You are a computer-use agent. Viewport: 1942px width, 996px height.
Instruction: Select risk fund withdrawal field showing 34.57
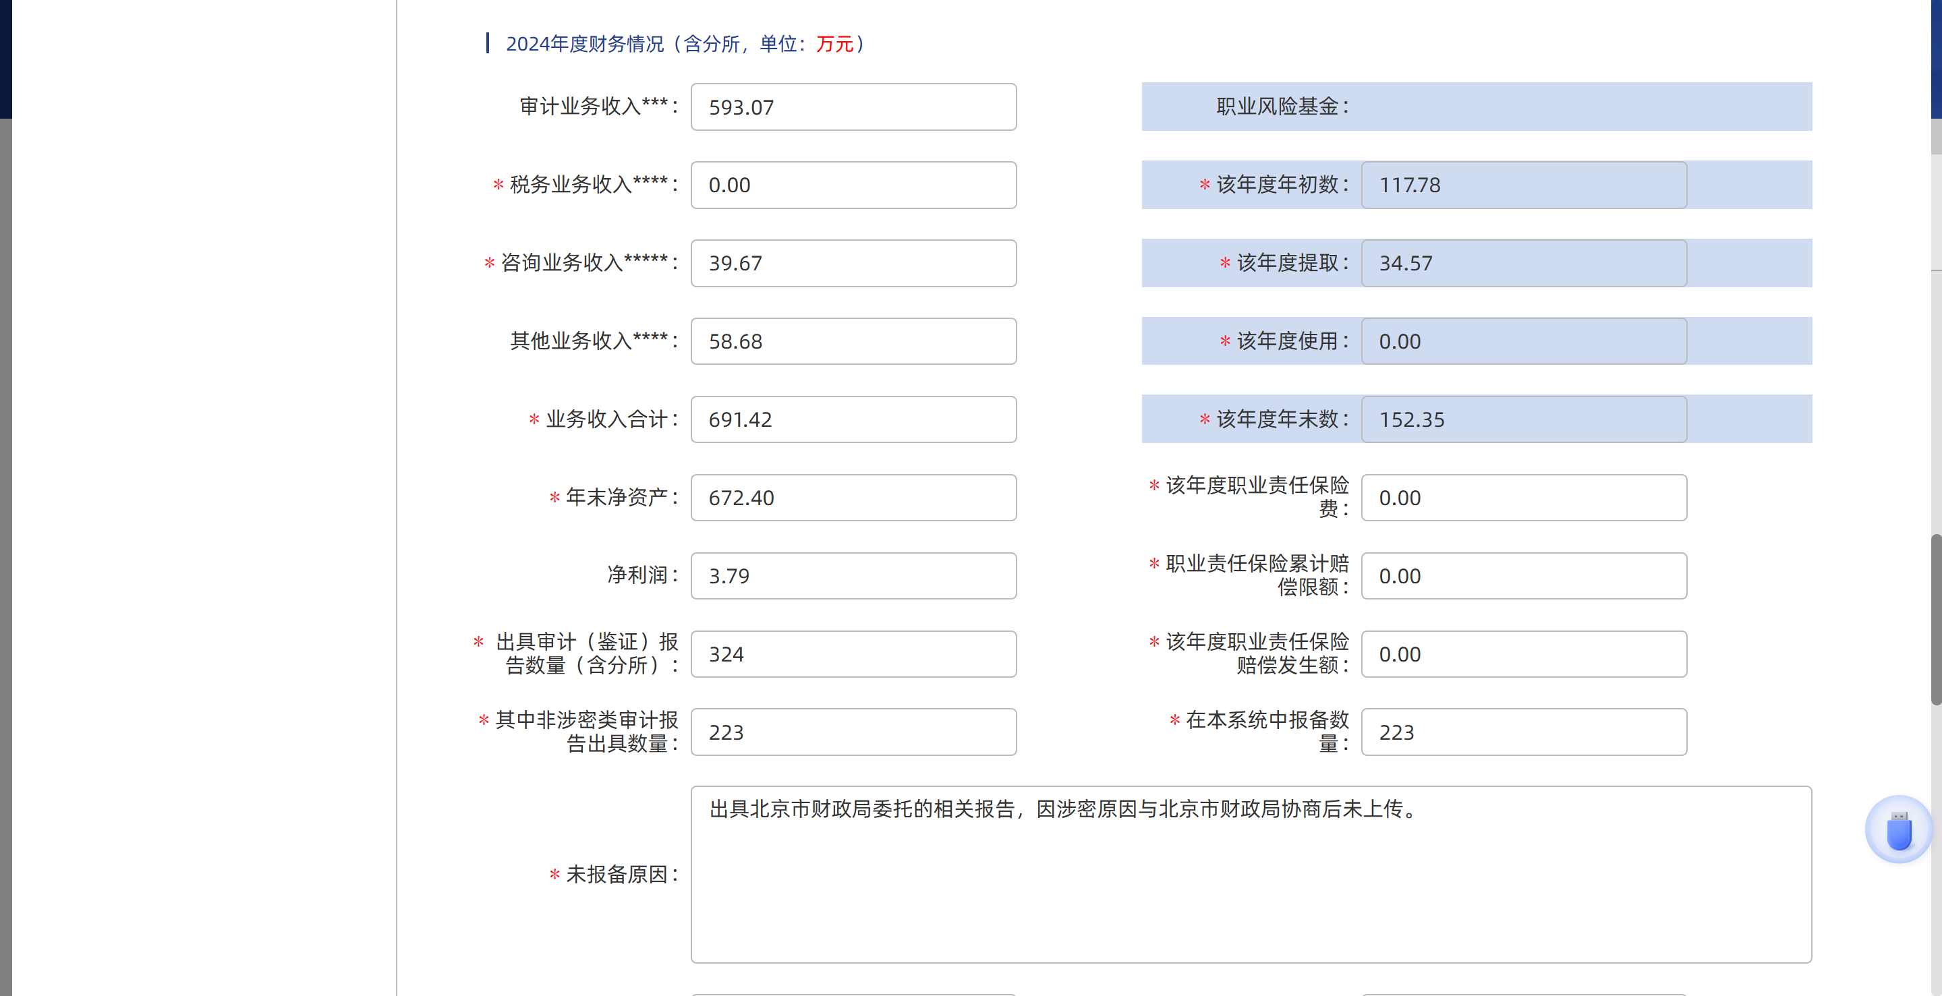point(1523,264)
